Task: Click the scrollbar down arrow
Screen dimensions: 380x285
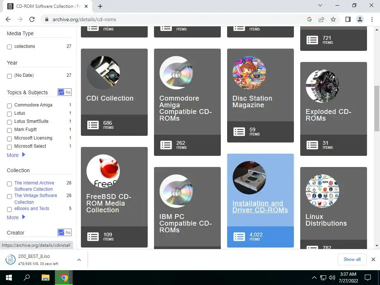Action: (x=377, y=246)
